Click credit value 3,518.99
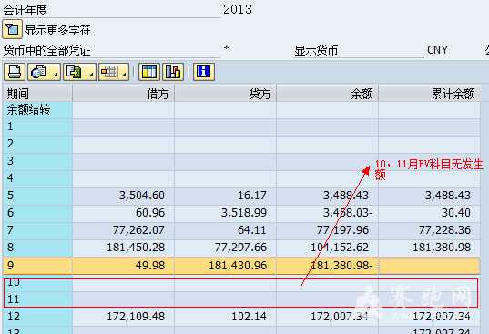 tap(244, 213)
